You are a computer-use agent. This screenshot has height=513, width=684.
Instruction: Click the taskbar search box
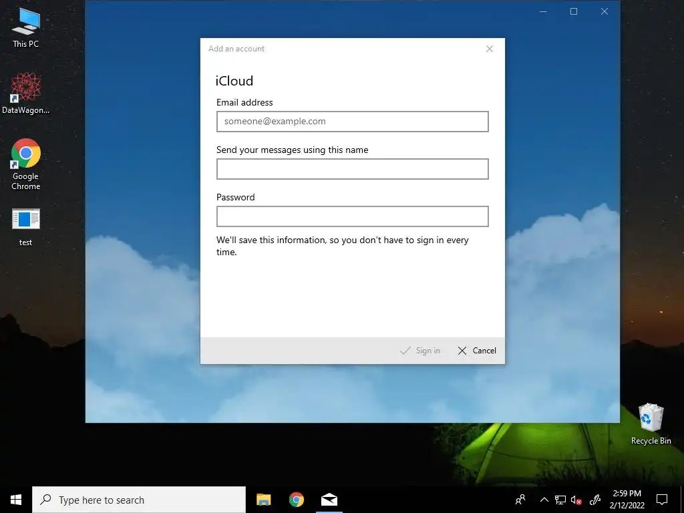click(139, 500)
